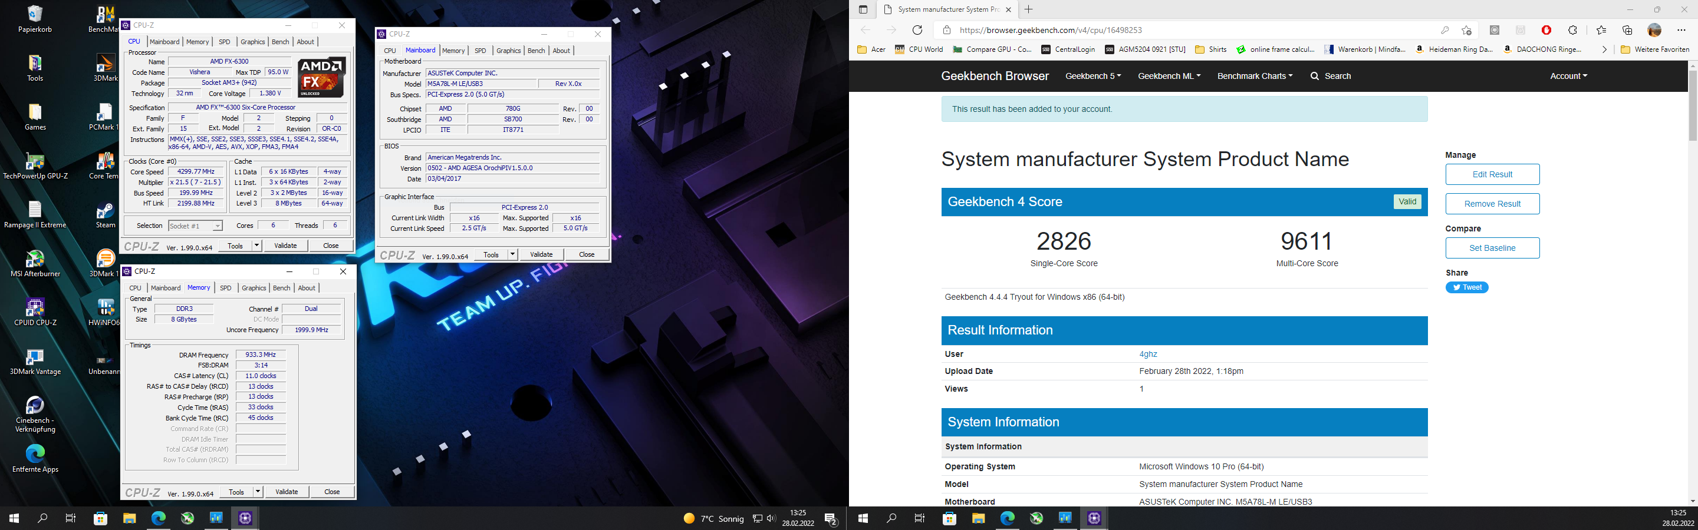Open the Edge profile avatar
Image resolution: width=1698 pixels, height=530 pixels.
[1654, 30]
